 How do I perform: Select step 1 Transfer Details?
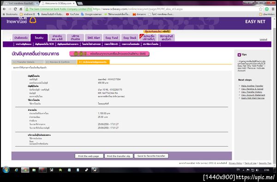28,62
